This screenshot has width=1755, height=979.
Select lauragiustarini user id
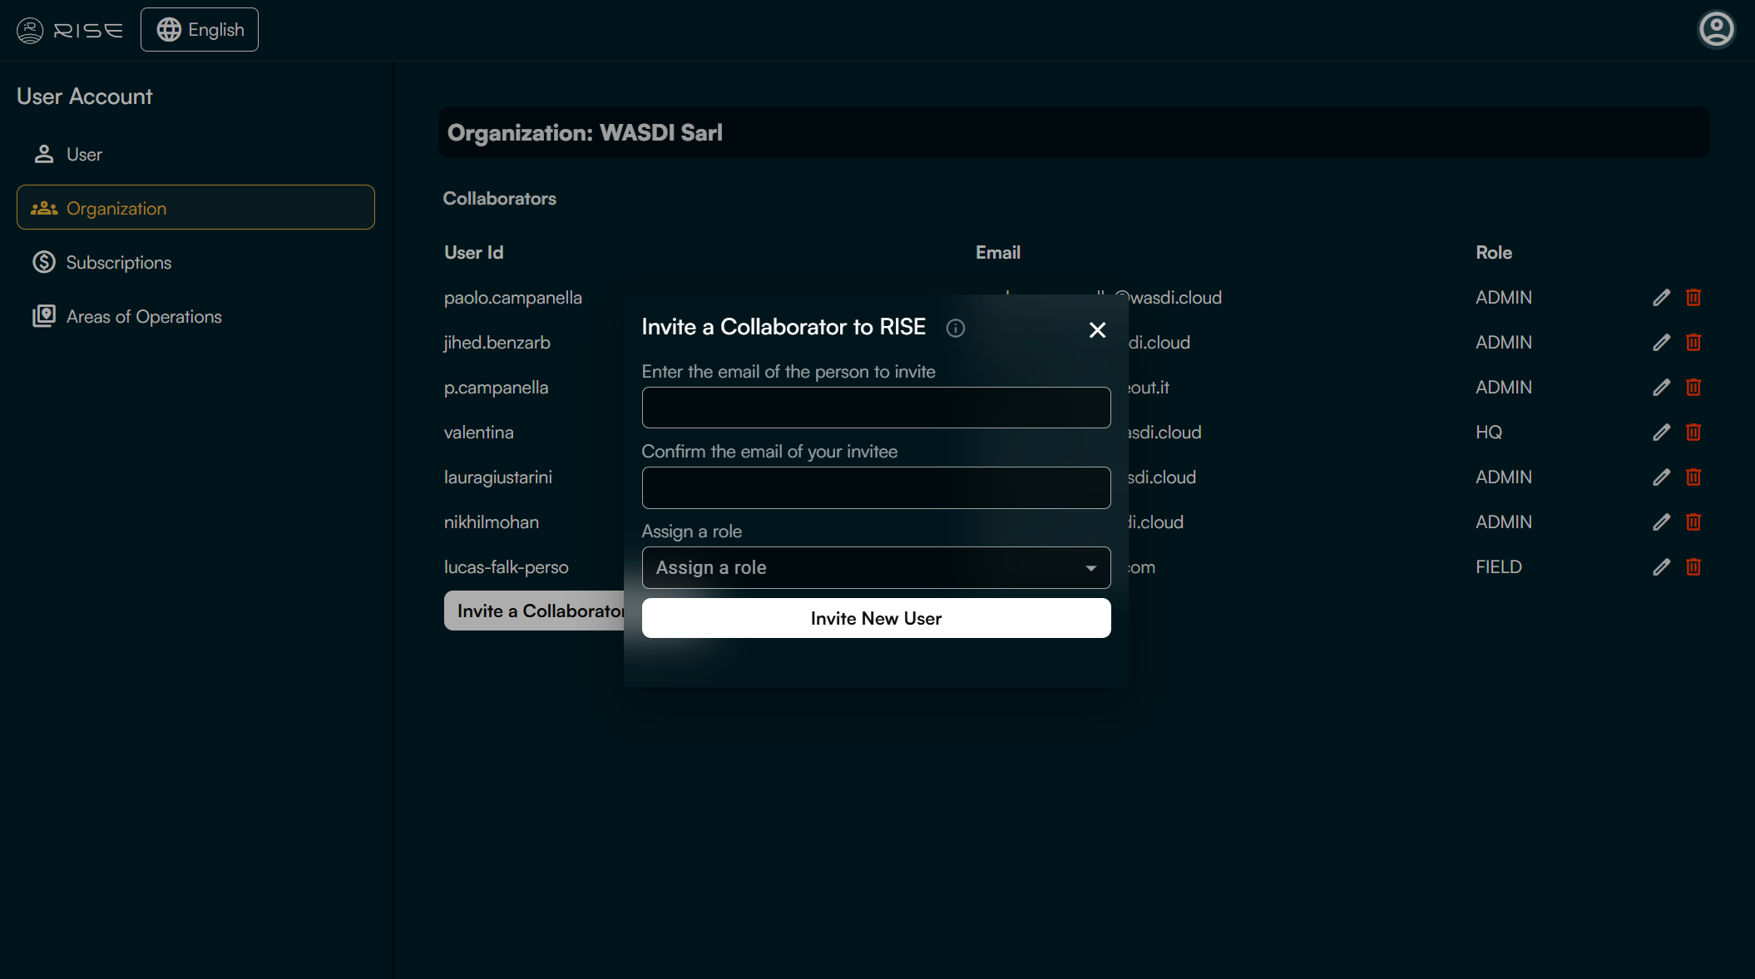tap(498, 477)
